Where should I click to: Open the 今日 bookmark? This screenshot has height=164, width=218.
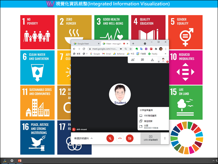(x=130, y=54)
